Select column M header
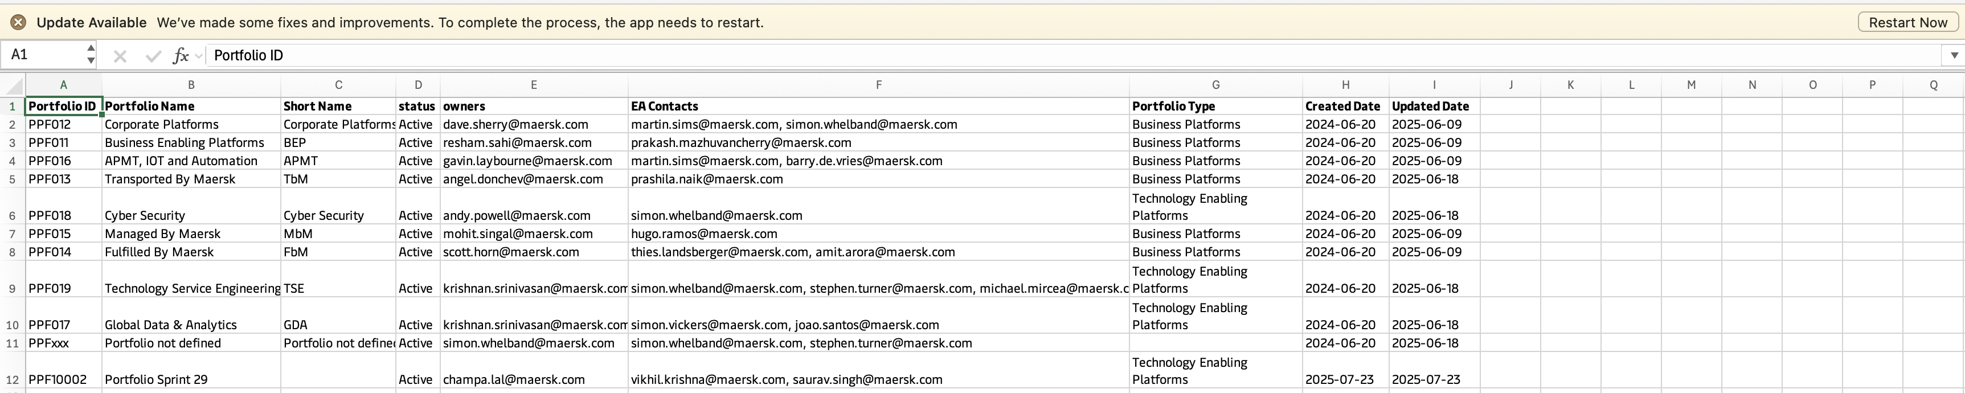Screen dimensions: 1965x393 pos(1691,85)
